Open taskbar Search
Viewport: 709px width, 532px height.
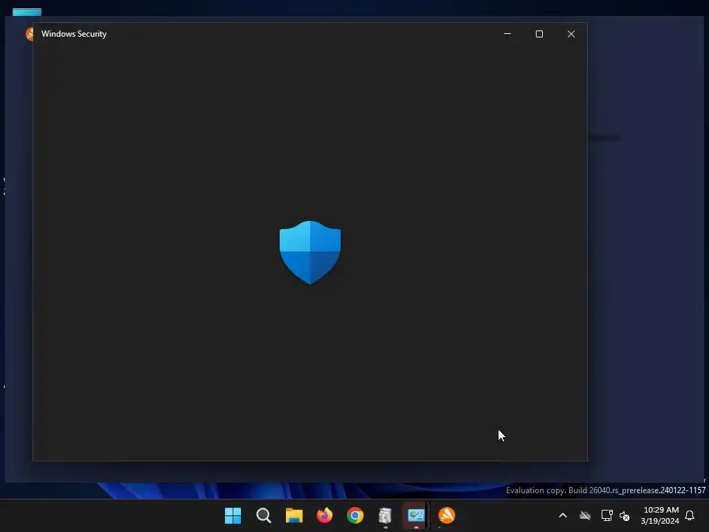pyautogui.click(x=264, y=515)
